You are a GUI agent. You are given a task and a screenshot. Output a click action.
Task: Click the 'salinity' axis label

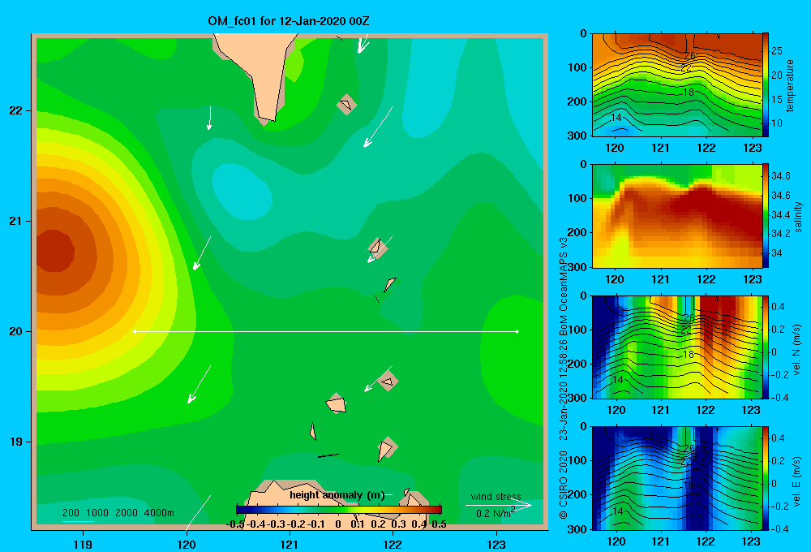[798, 217]
